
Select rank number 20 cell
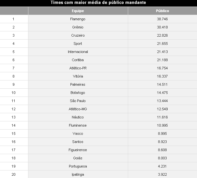13,174
